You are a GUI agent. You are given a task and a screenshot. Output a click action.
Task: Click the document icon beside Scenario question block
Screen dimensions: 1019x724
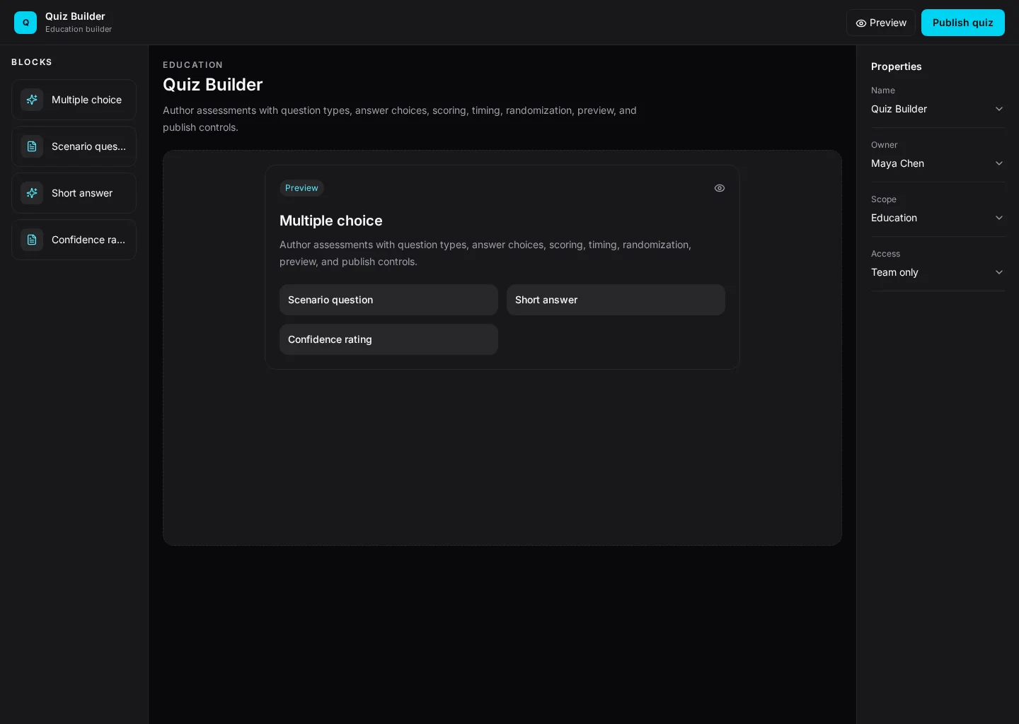tap(32, 146)
